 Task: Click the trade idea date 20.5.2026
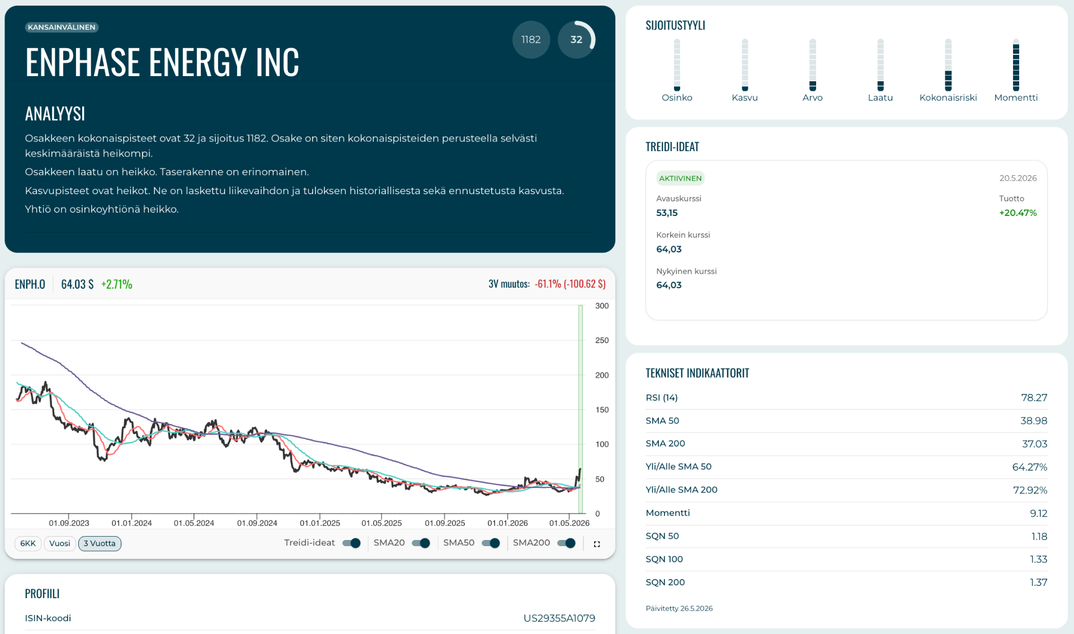pyautogui.click(x=1018, y=179)
